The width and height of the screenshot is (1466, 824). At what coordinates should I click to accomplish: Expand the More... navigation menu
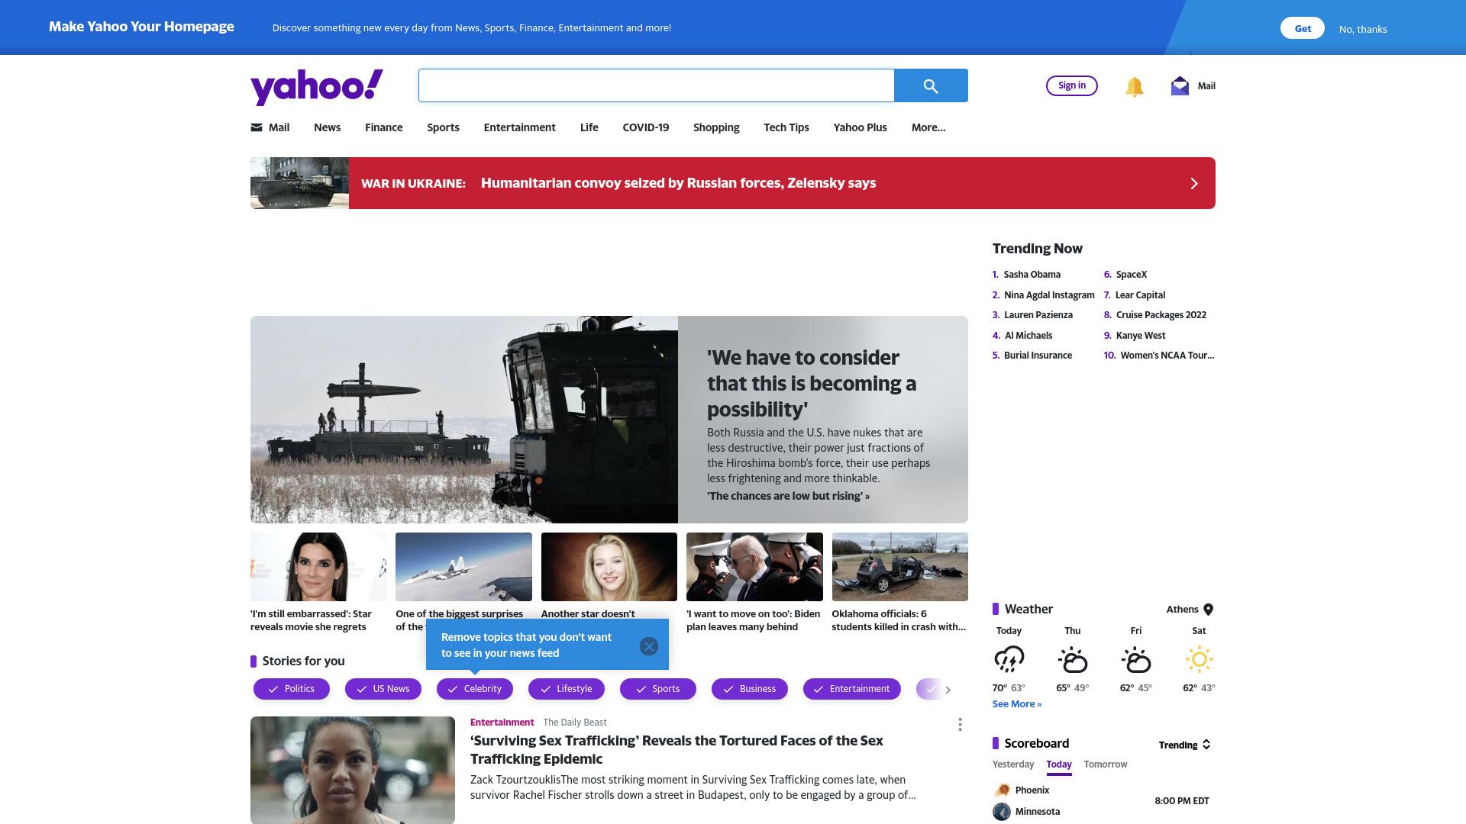[928, 127]
